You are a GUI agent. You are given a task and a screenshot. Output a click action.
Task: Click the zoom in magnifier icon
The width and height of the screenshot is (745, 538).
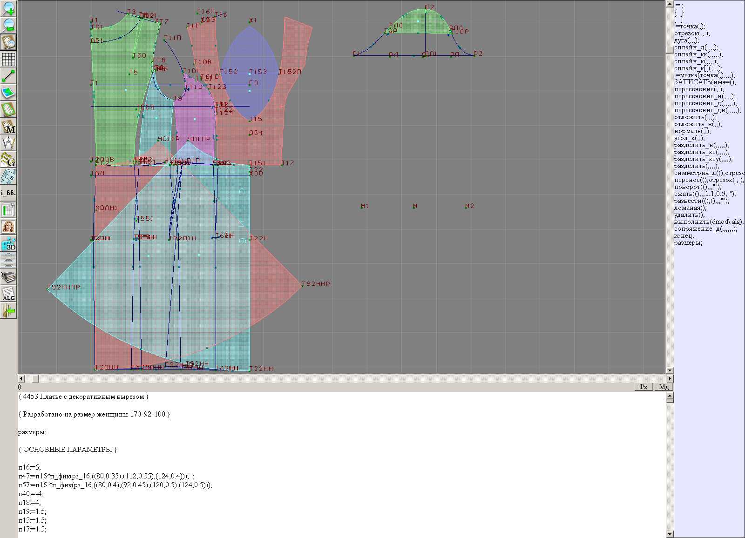click(8, 8)
